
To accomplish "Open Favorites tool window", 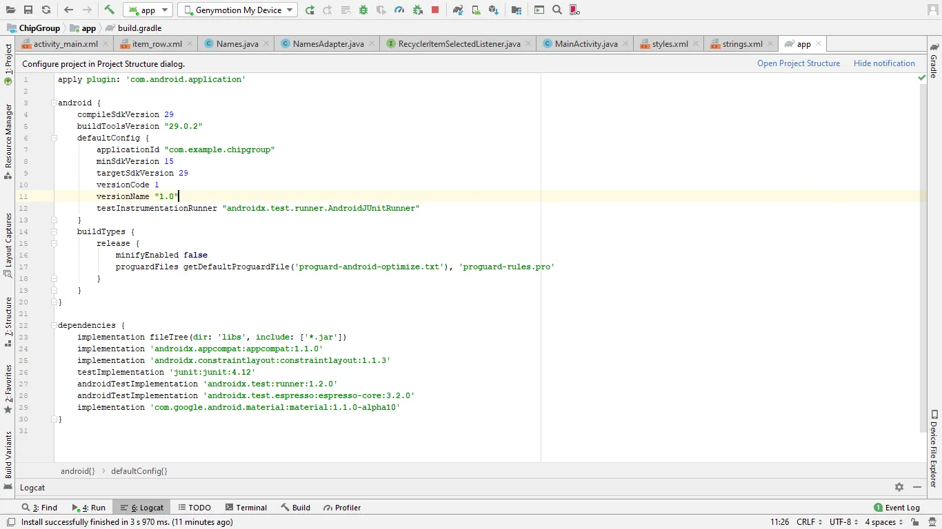I will [x=8, y=389].
